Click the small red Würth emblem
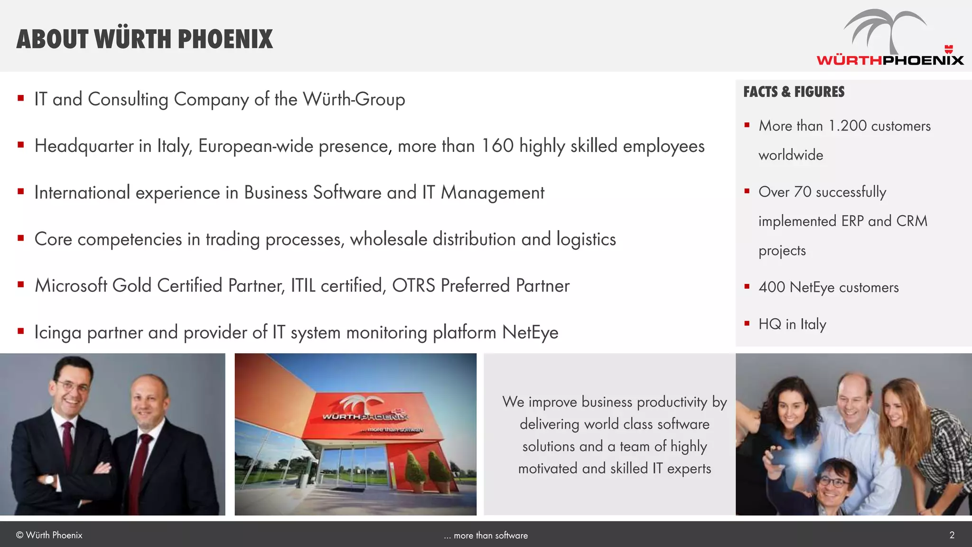The image size is (972, 547). point(948,49)
